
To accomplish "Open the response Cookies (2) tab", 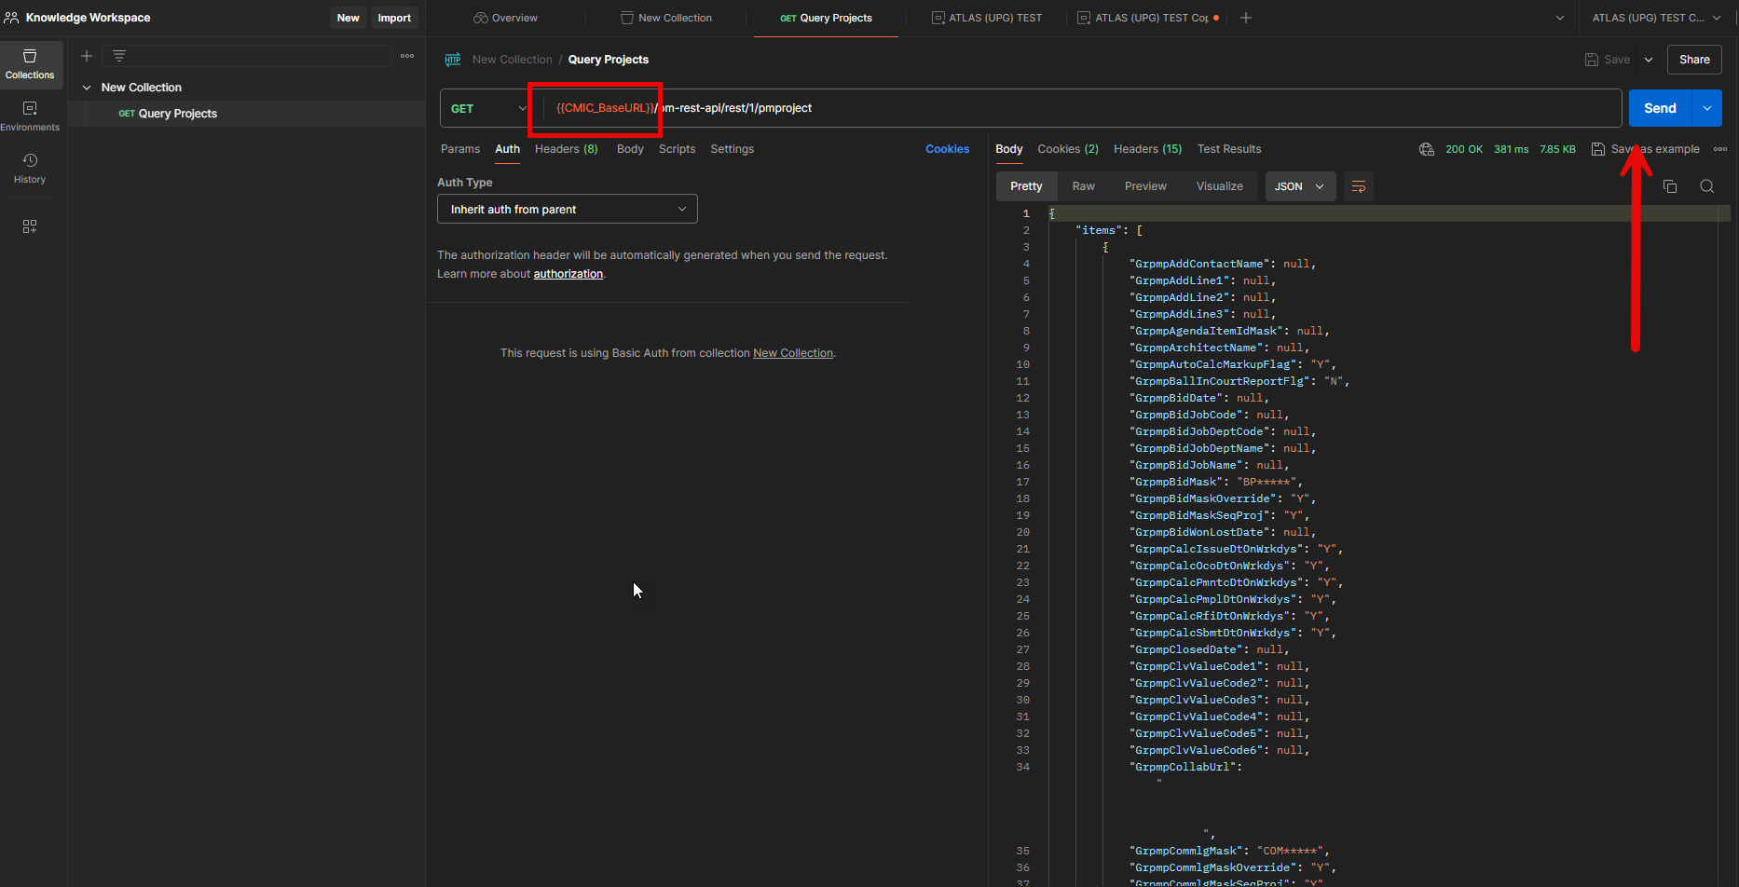I will [1068, 149].
